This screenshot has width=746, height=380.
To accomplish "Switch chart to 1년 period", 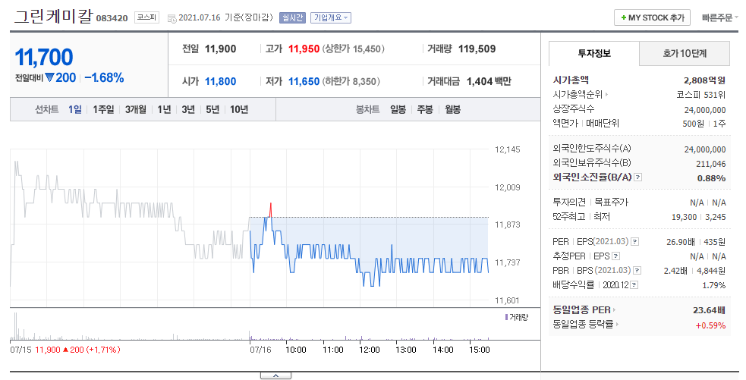I will pyautogui.click(x=164, y=109).
